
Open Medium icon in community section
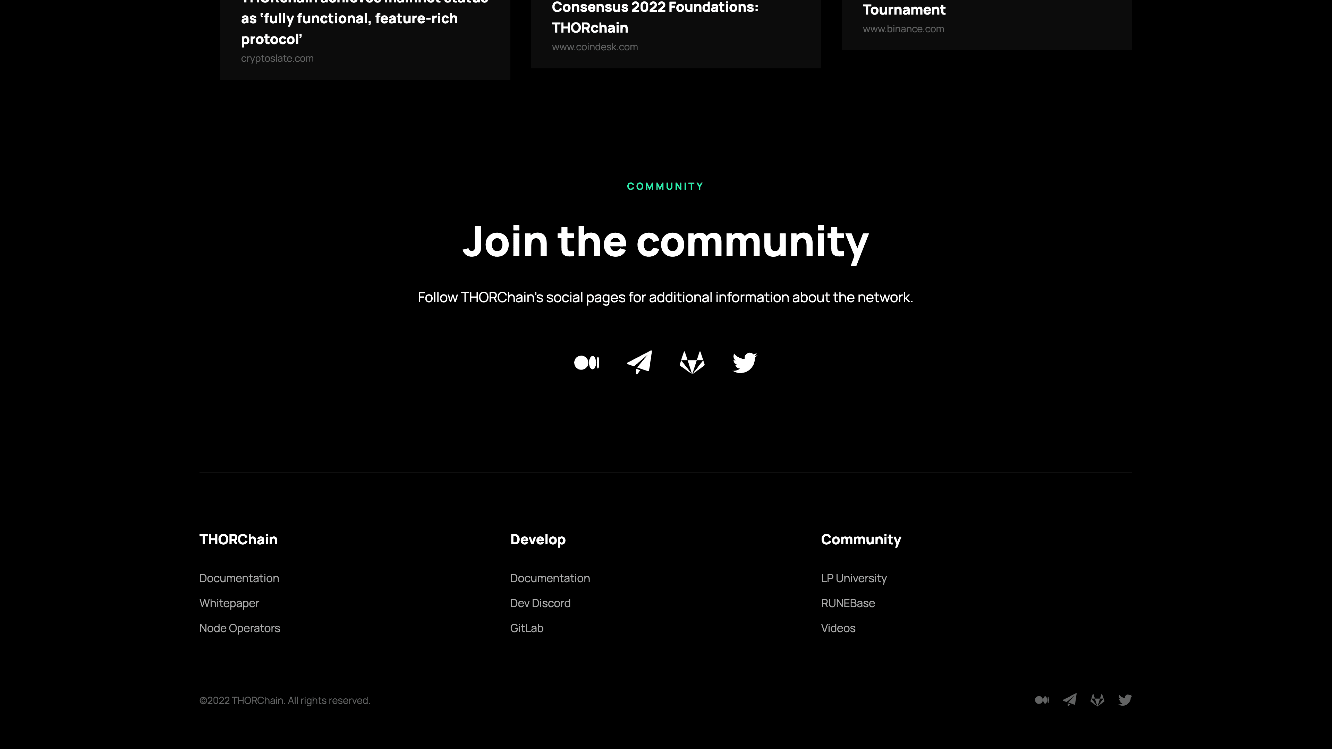pos(586,363)
